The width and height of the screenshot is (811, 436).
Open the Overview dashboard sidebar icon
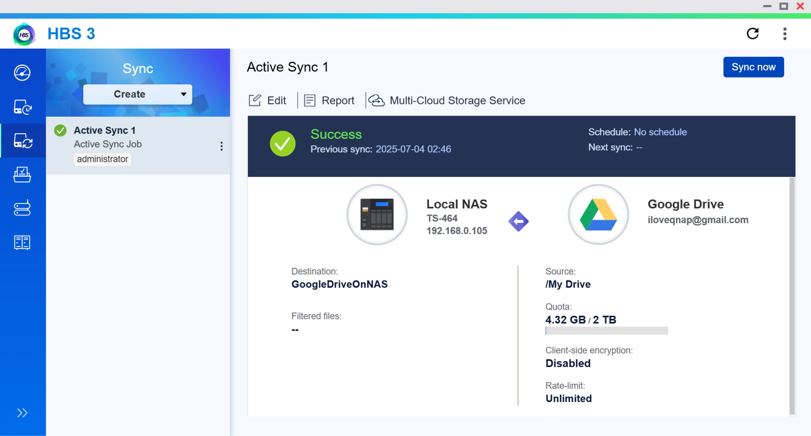pos(22,73)
